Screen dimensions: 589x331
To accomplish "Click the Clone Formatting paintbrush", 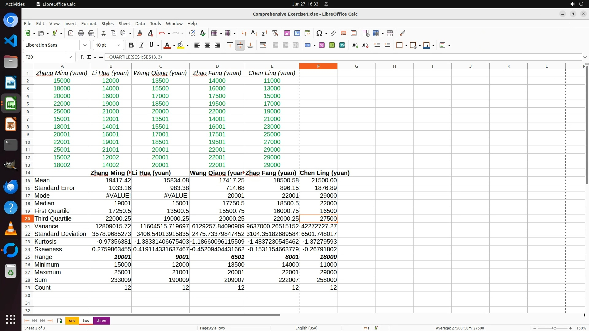I will tap(140, 33).
